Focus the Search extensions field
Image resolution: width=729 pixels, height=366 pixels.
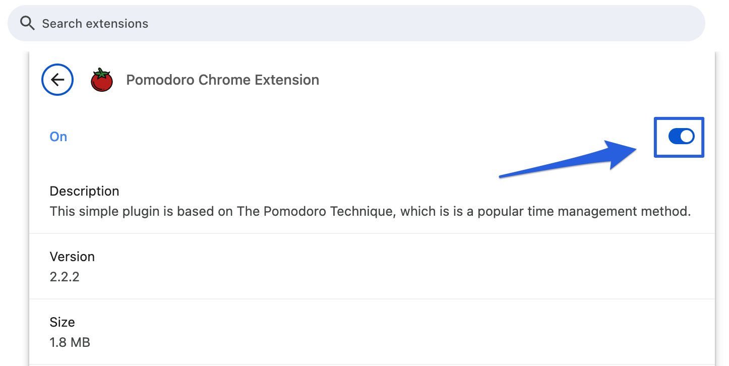pos(353,23)
